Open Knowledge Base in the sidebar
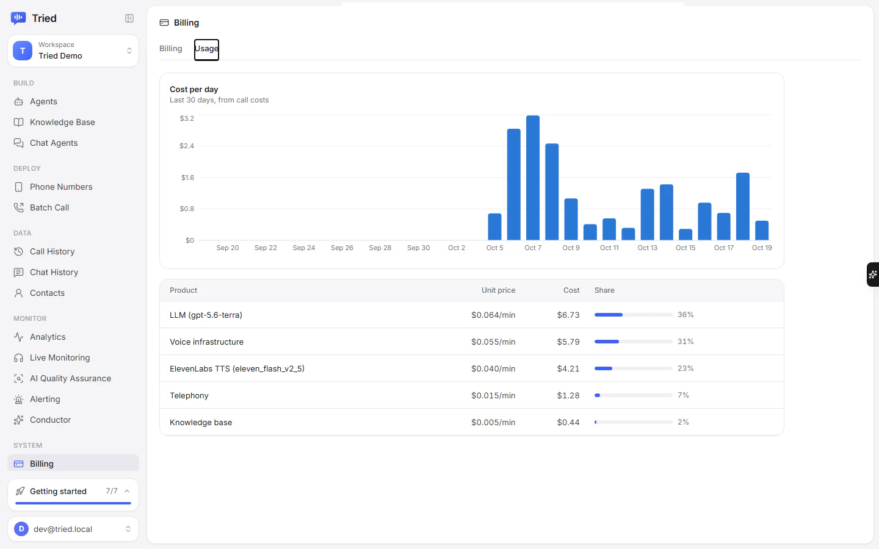Screen dimensions: 879x549 click(73, 122)
